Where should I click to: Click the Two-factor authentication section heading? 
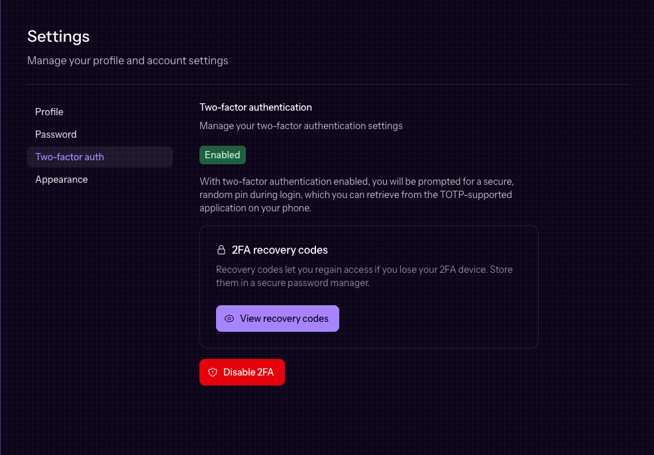(x=256, y=107)
